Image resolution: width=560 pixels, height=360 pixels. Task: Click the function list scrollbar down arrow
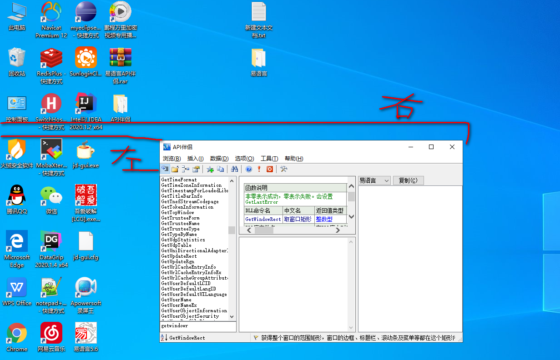click(x=232, y=316)
